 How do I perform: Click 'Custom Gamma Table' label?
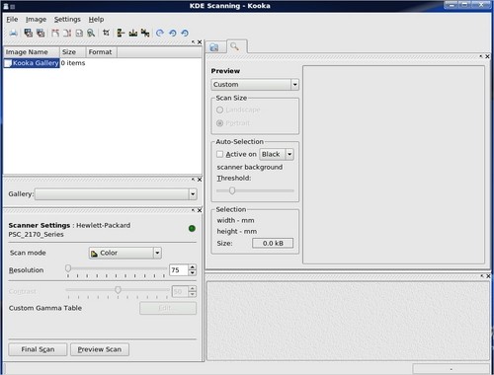45,308
